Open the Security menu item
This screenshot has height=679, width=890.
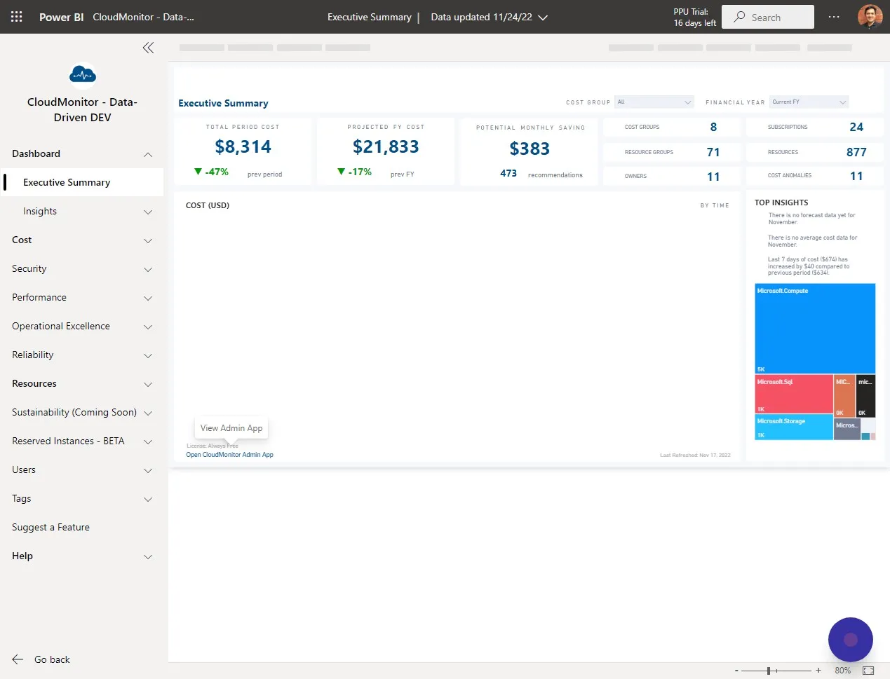pos(29,268)
